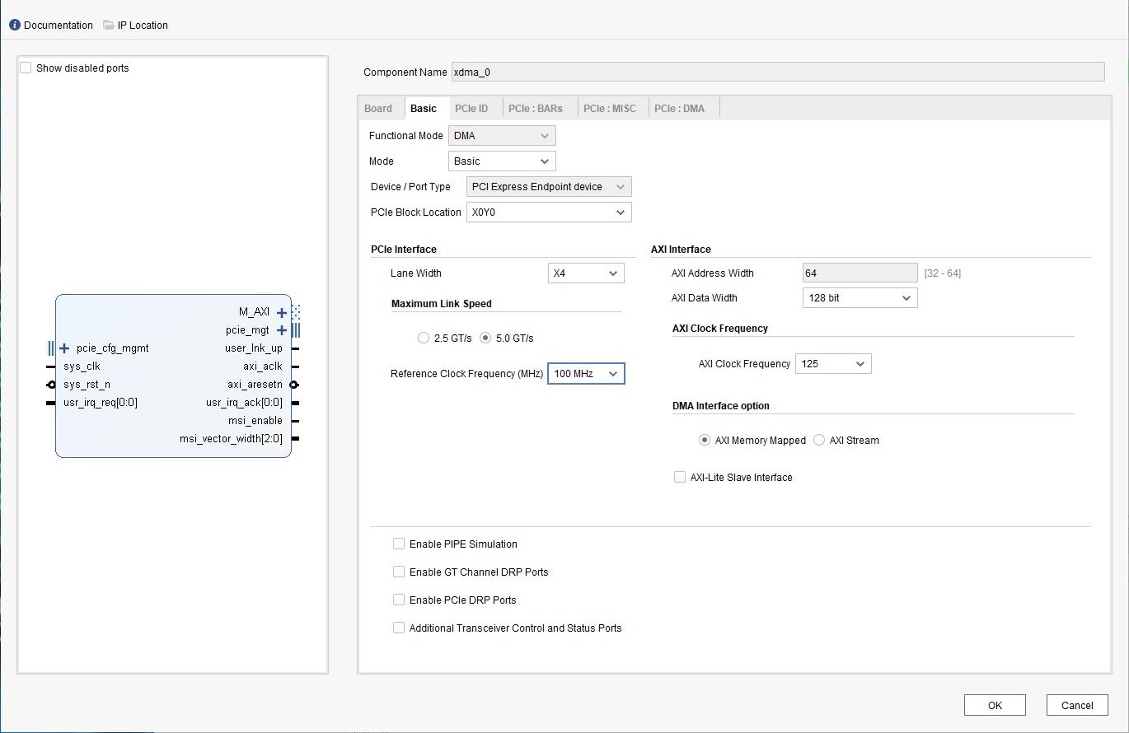Screen dimensions: 1129x733
Task: Expand the pcie_cfg_mgmt plus icon
Action: (64, 348)
